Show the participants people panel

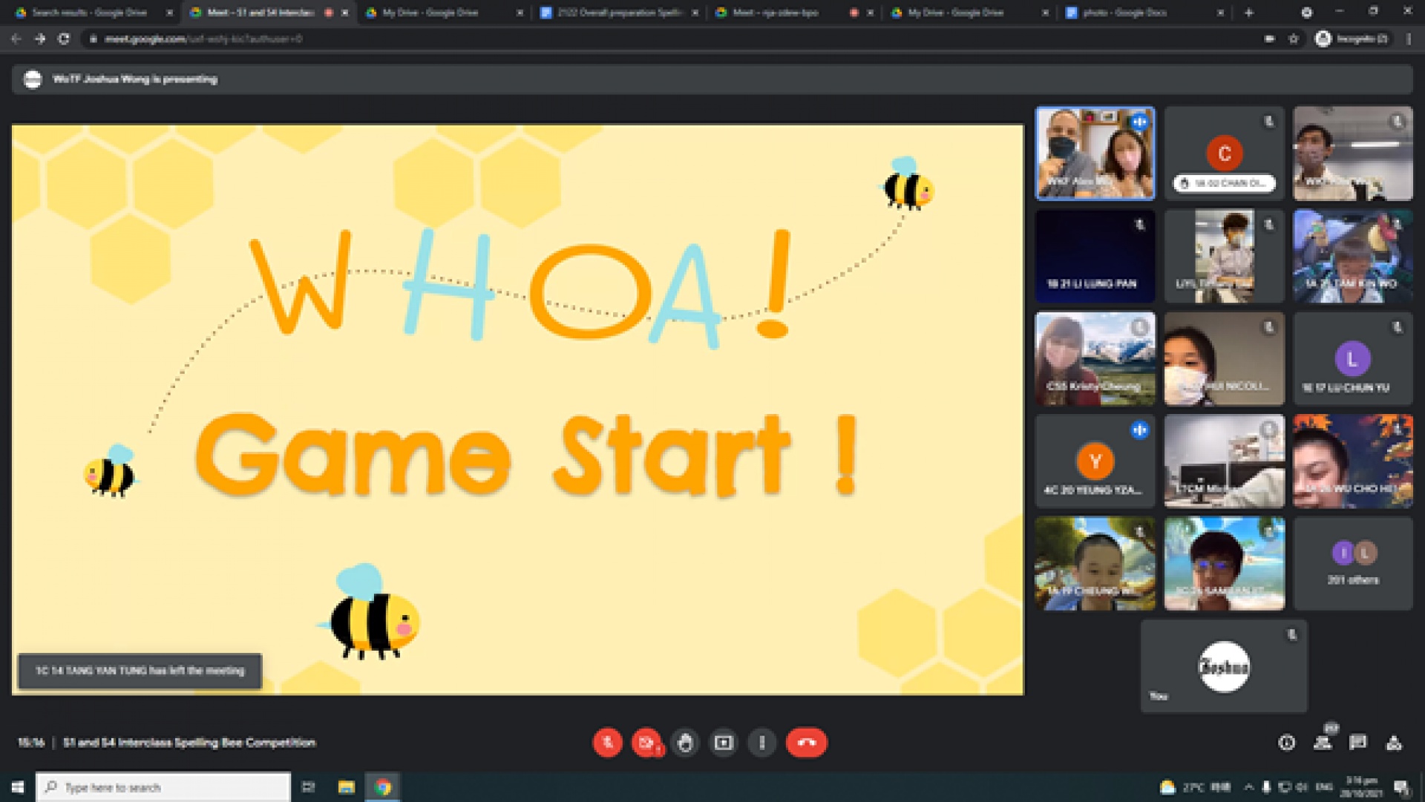pyautogui.click(x=1323, y=743)
